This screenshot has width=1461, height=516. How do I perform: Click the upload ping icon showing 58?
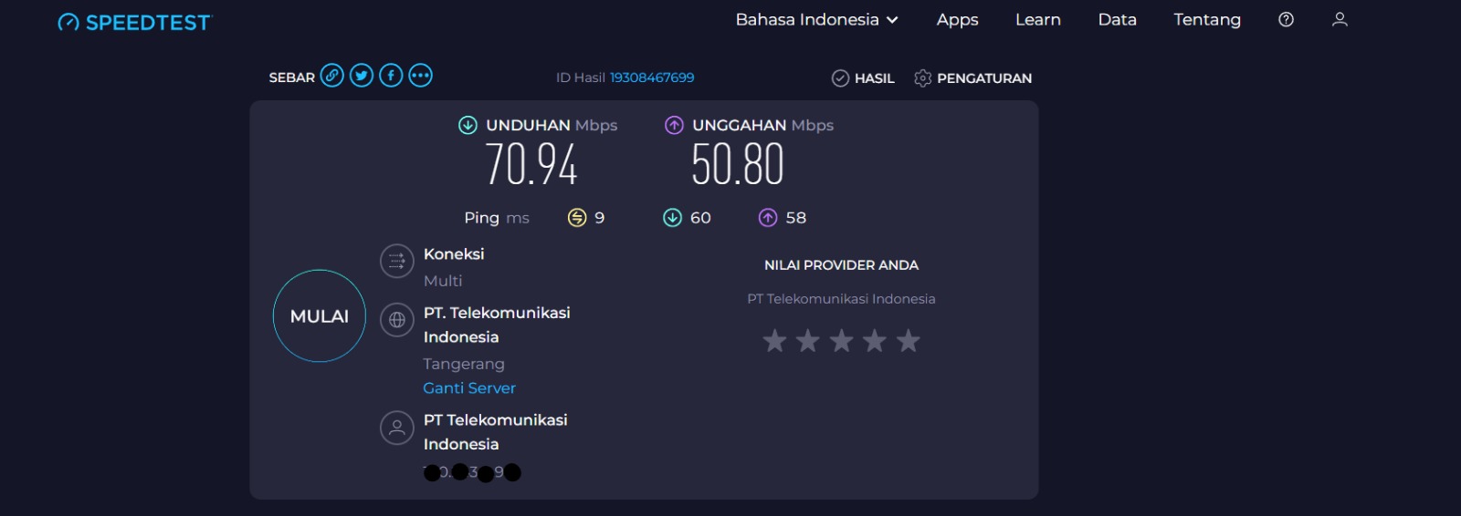(x=768, y=217)
